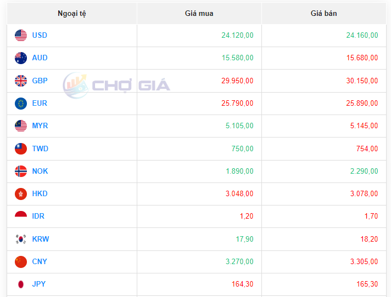
Task: Click the USD buy price 24.120,00
Action: (237, 36)
